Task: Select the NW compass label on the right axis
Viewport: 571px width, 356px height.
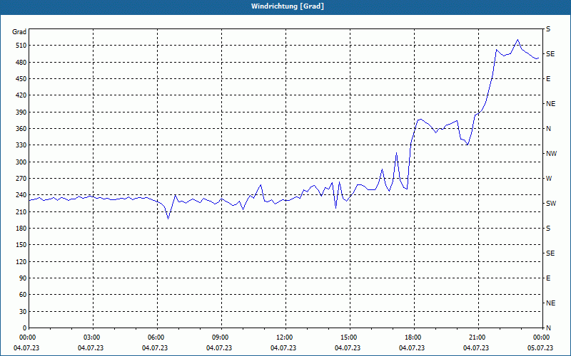Action: (x=551, y=154)
